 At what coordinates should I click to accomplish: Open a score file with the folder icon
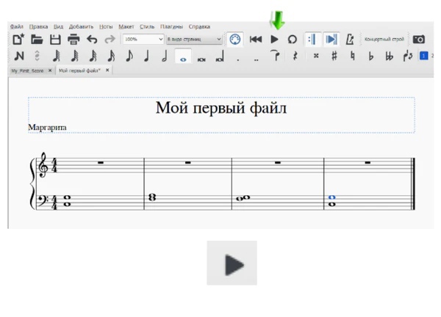click(x=37, y=40)
